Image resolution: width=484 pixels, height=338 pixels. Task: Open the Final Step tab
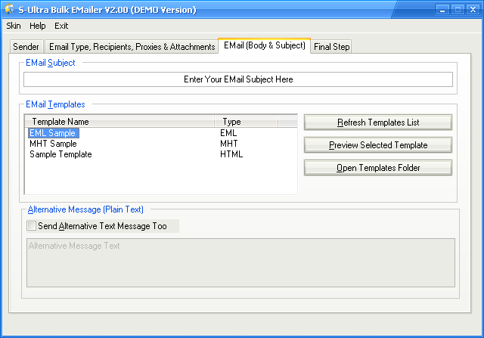coord(331,47)
